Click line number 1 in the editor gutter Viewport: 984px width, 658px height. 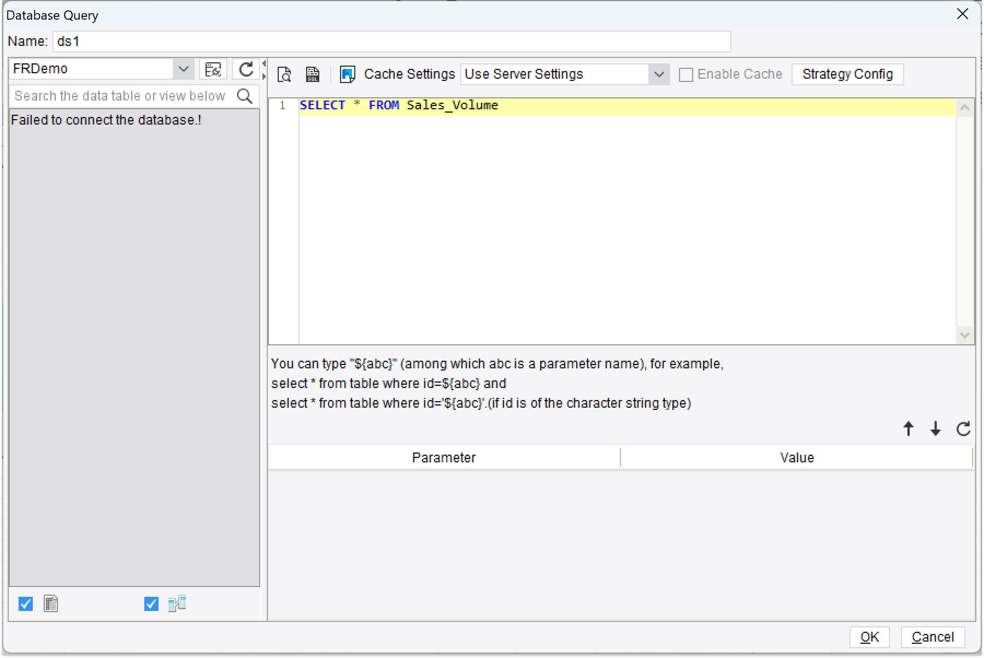pyautogui.click(x=283, y=105)
